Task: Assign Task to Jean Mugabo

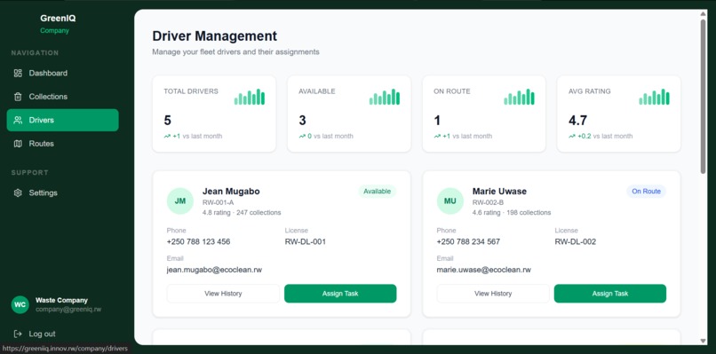Action: (x=340, y=294)
